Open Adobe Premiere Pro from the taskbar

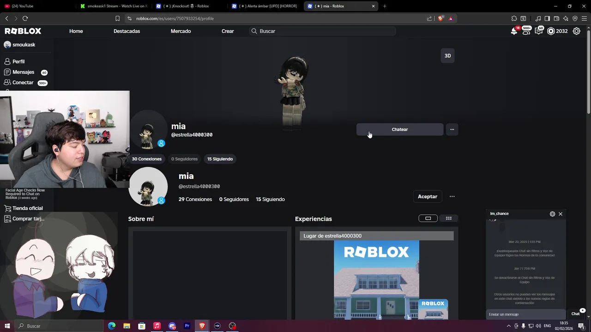pos(187,326)
